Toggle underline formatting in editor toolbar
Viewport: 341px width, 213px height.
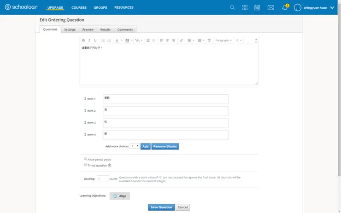pyautogui.click(x=95, y=40)
